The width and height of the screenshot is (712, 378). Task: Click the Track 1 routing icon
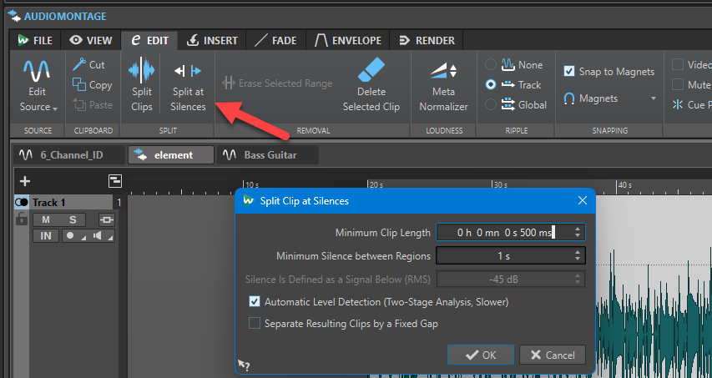click(x=107, y=220)
